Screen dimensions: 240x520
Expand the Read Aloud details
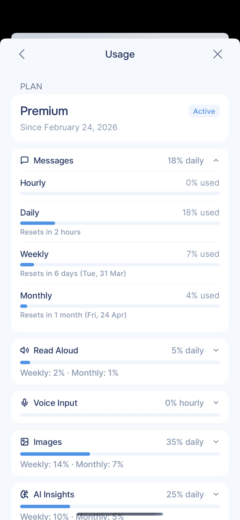pyautogui.click(x=216, y=350)
